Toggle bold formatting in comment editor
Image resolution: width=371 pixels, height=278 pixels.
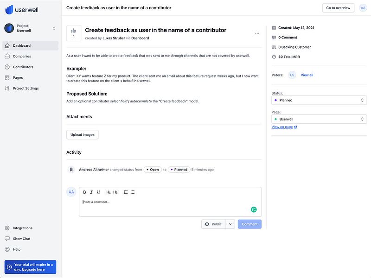click(84, 192)
